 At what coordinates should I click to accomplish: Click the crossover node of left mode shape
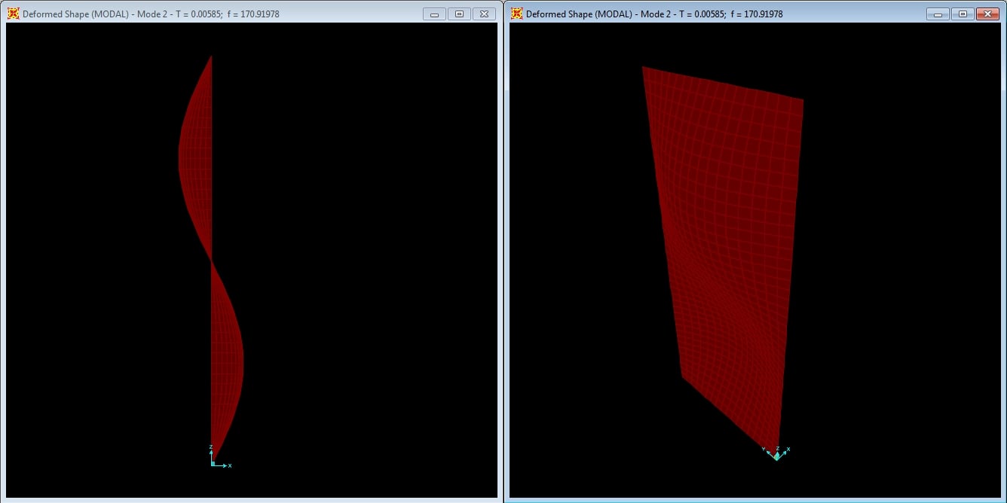pos(212,261)
